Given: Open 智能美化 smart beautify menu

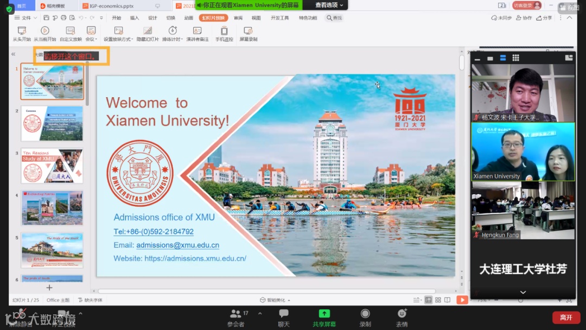Looking at the screenshot, I should 275,300.
